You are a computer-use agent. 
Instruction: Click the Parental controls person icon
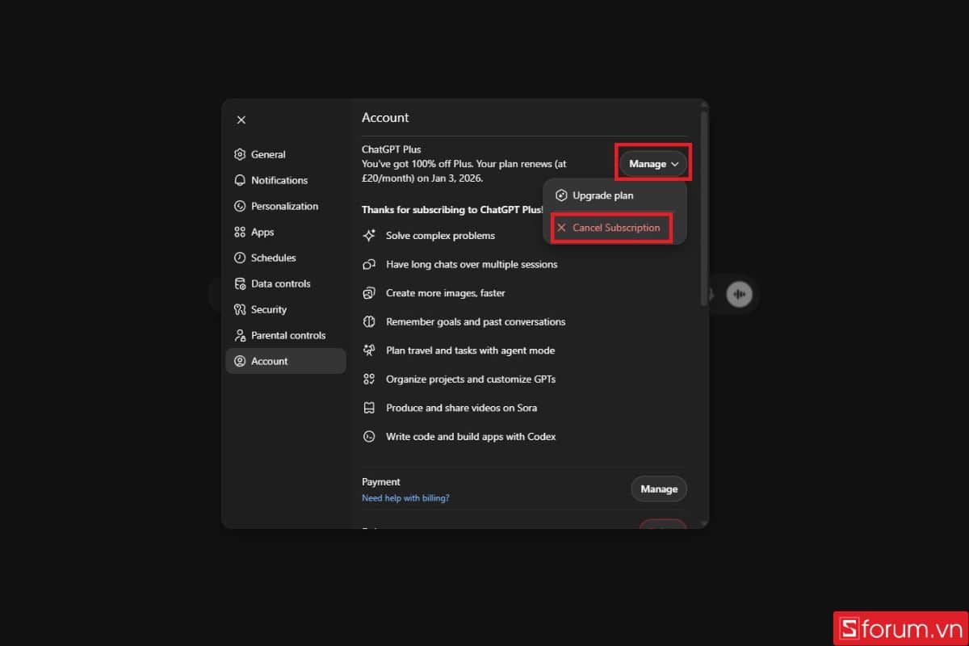(x=240, y=335)
